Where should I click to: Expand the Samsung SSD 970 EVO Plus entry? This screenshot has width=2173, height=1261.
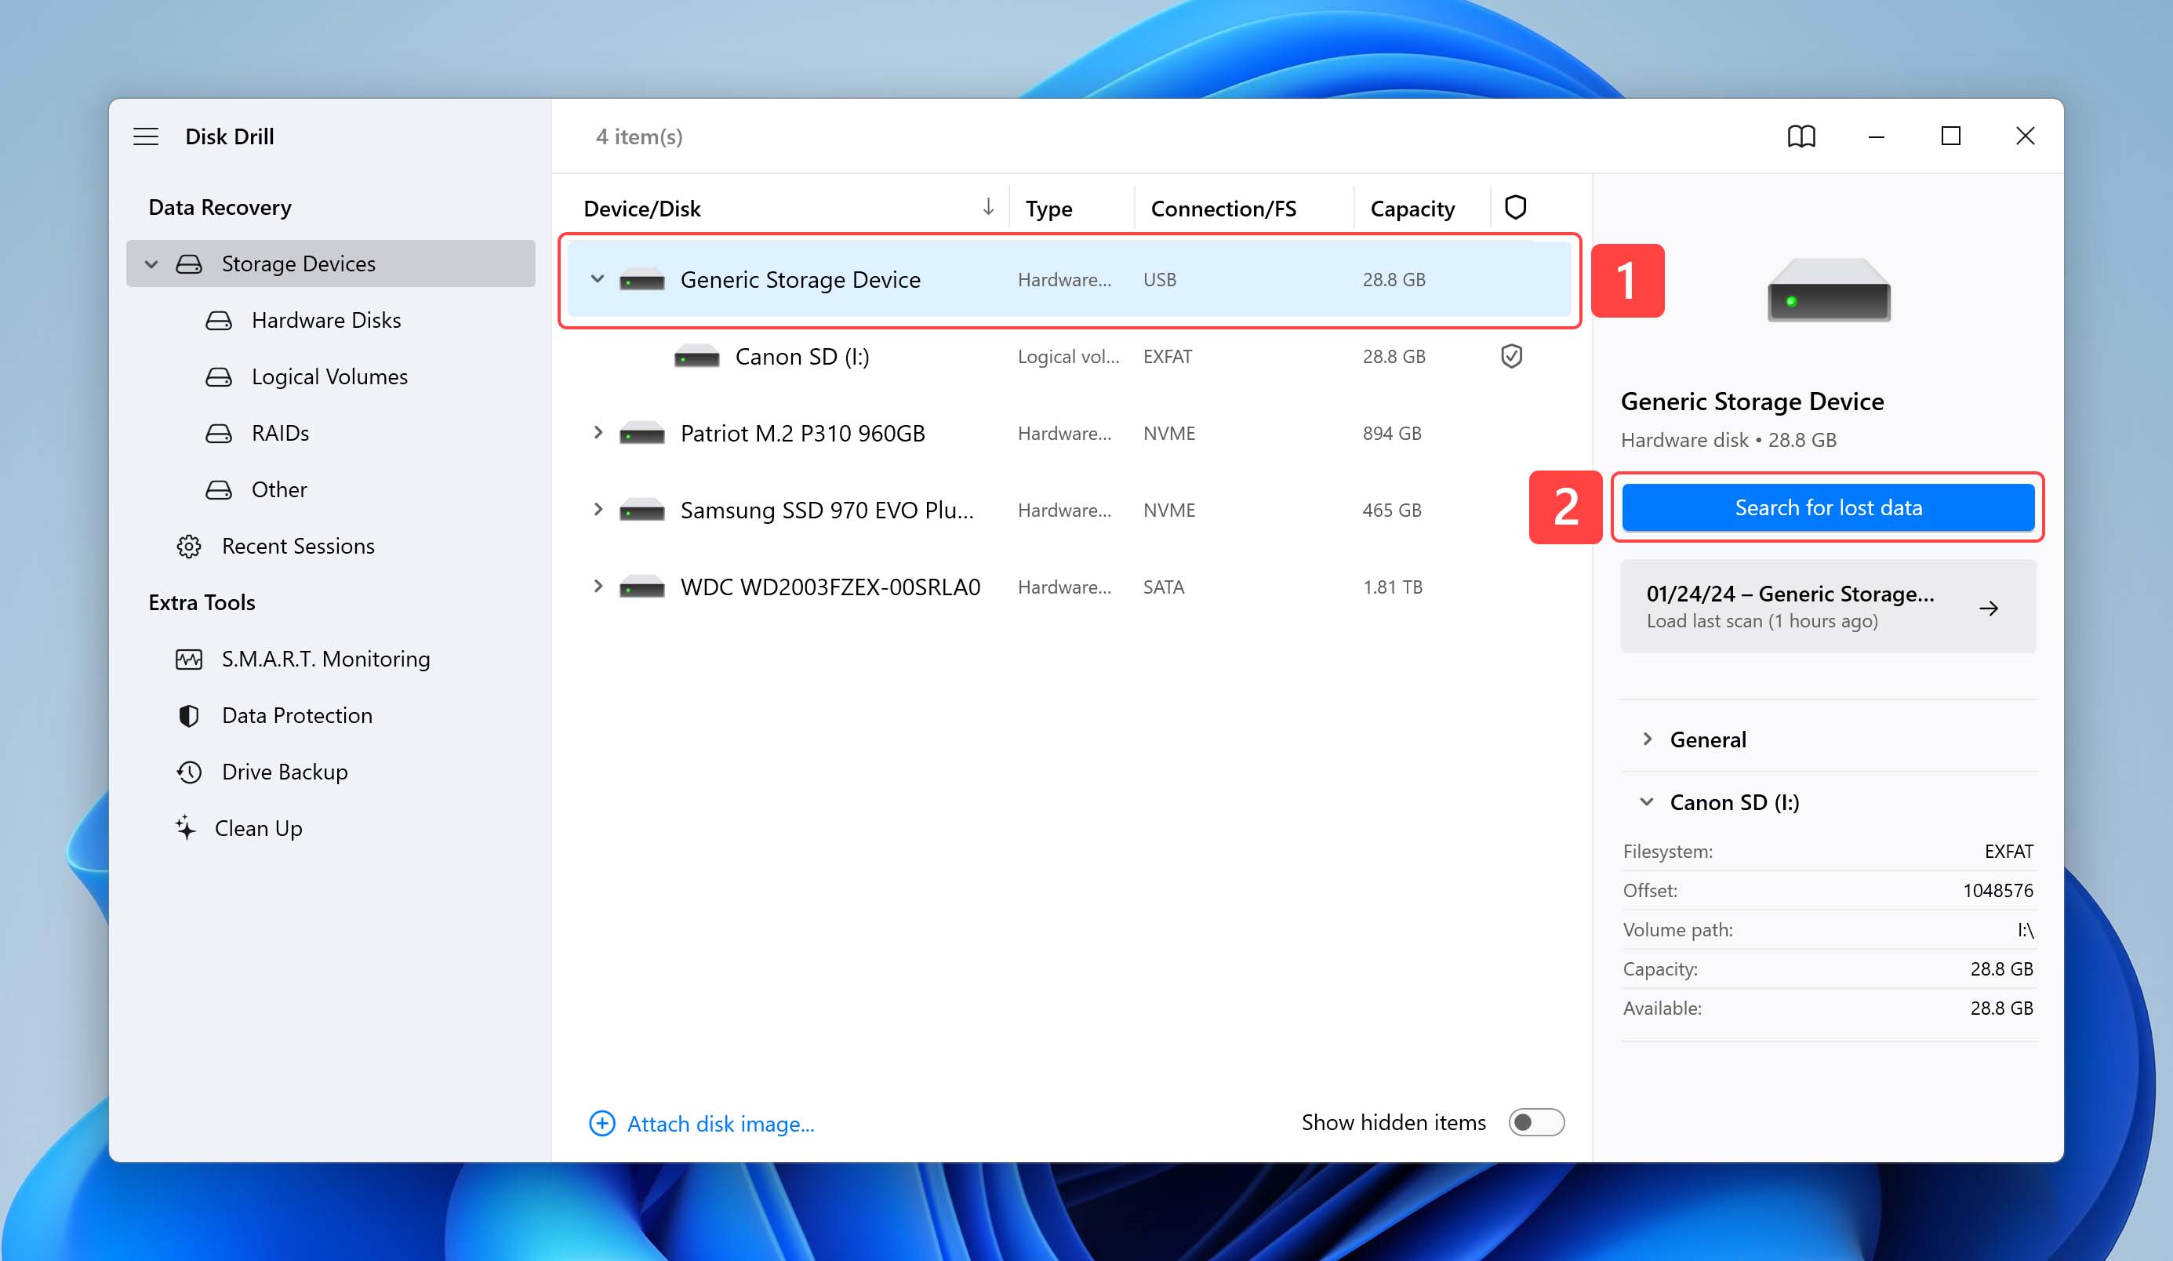point(596,511)
